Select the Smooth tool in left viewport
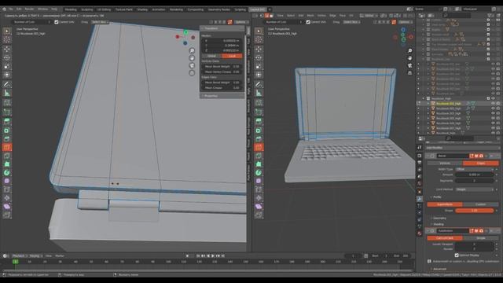503x283 pixels. pos(7,181)
